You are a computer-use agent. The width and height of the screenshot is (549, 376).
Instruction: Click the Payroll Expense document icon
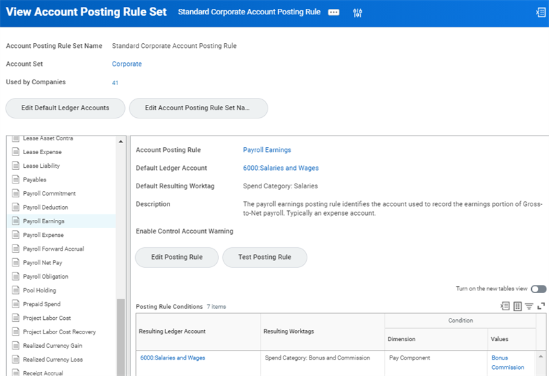click(x=15, y=235)
